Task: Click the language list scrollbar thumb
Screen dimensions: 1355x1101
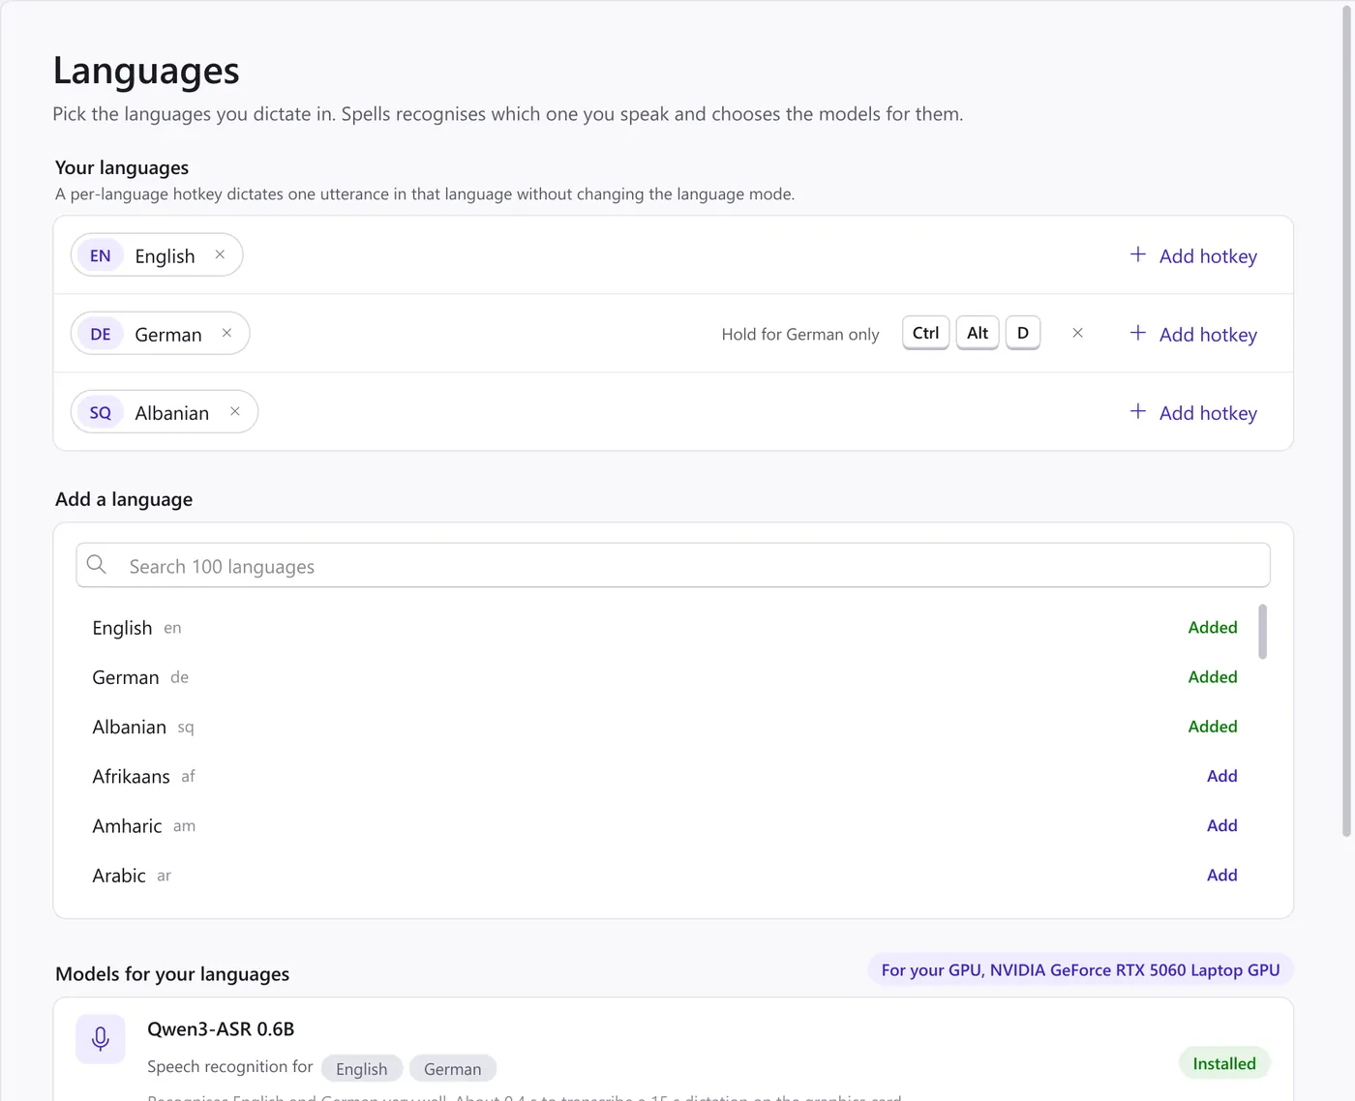Action: (x=1262, y=631)
